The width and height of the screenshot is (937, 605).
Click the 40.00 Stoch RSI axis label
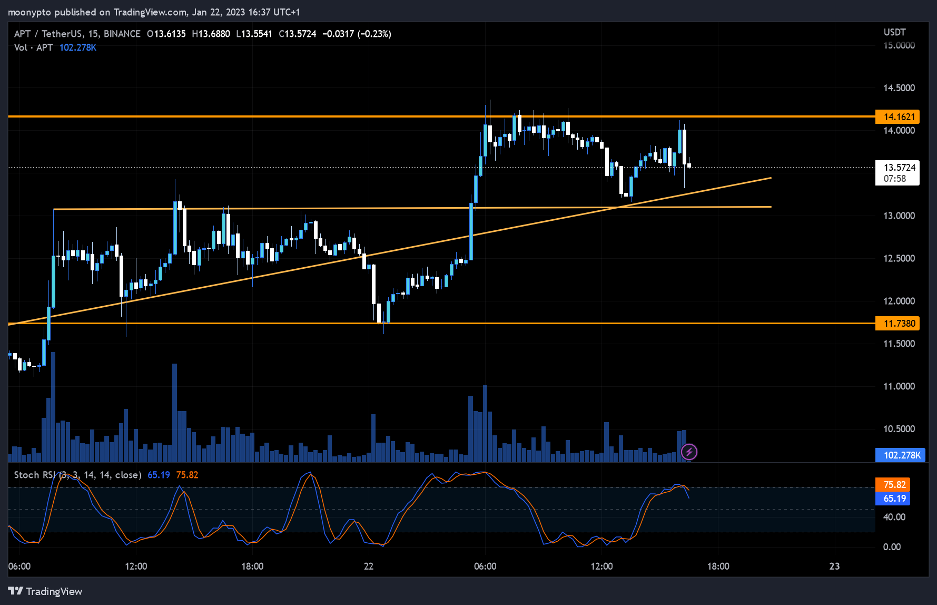(894, 517)
